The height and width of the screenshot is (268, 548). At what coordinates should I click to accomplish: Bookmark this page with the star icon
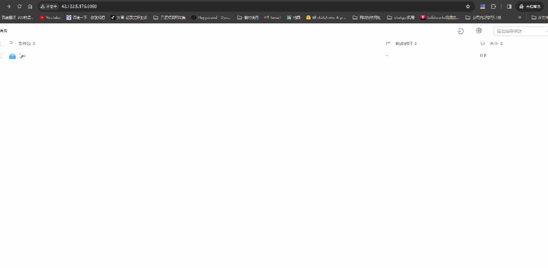(x=468, y=6)
